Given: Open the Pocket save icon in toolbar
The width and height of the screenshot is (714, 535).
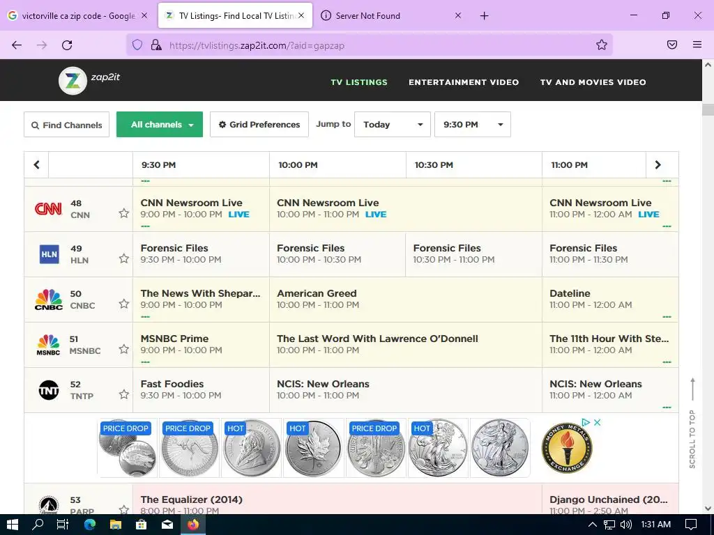Looking at the screenshot, I should point(672,45).
